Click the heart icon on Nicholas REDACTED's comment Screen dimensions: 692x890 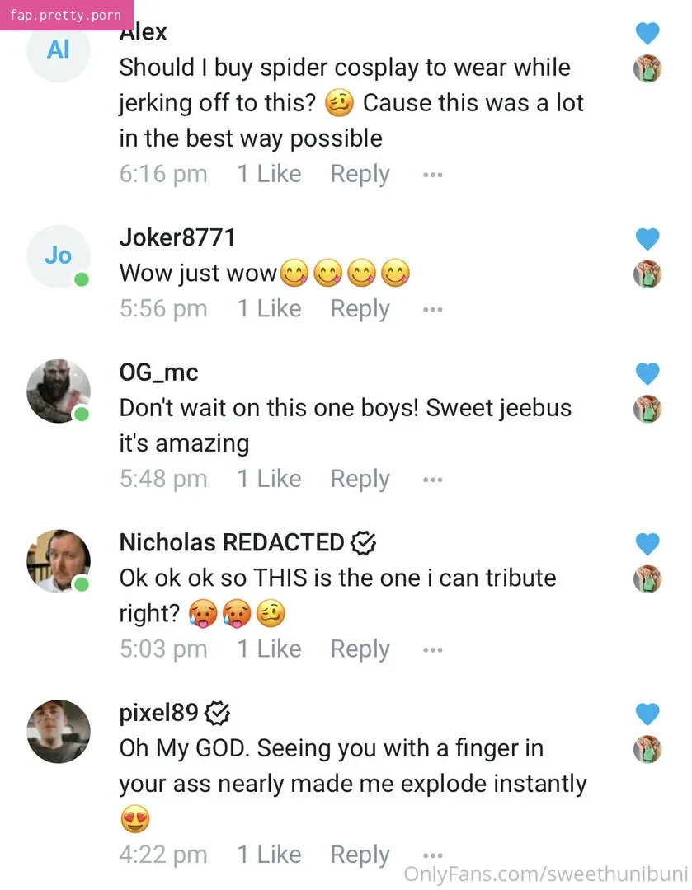[647, 544]
